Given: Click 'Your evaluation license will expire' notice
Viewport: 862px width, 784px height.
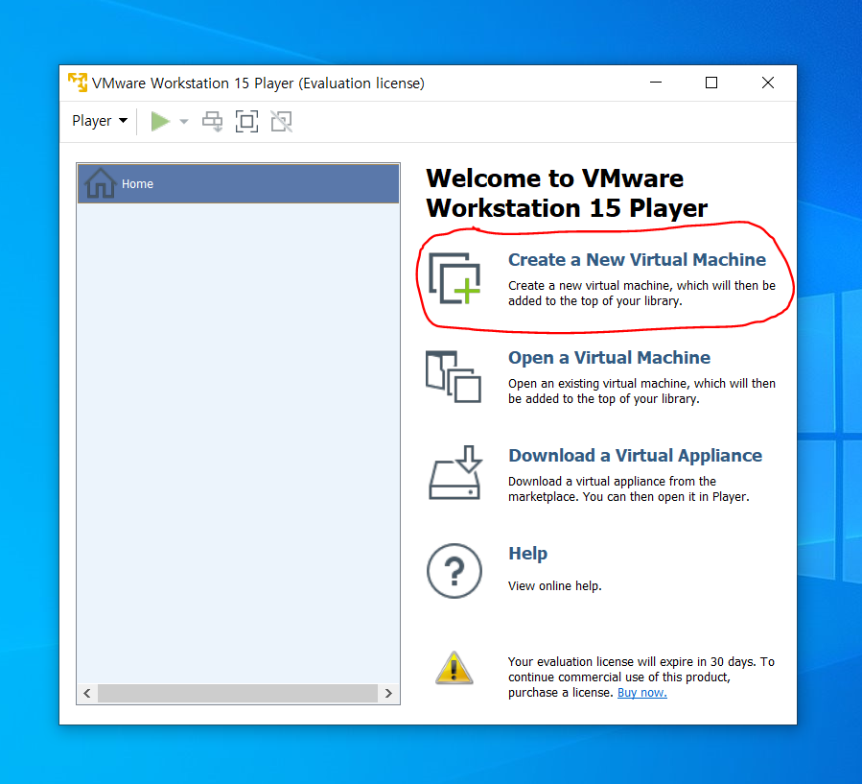Looking at the screenshot, I should (641, 677).
